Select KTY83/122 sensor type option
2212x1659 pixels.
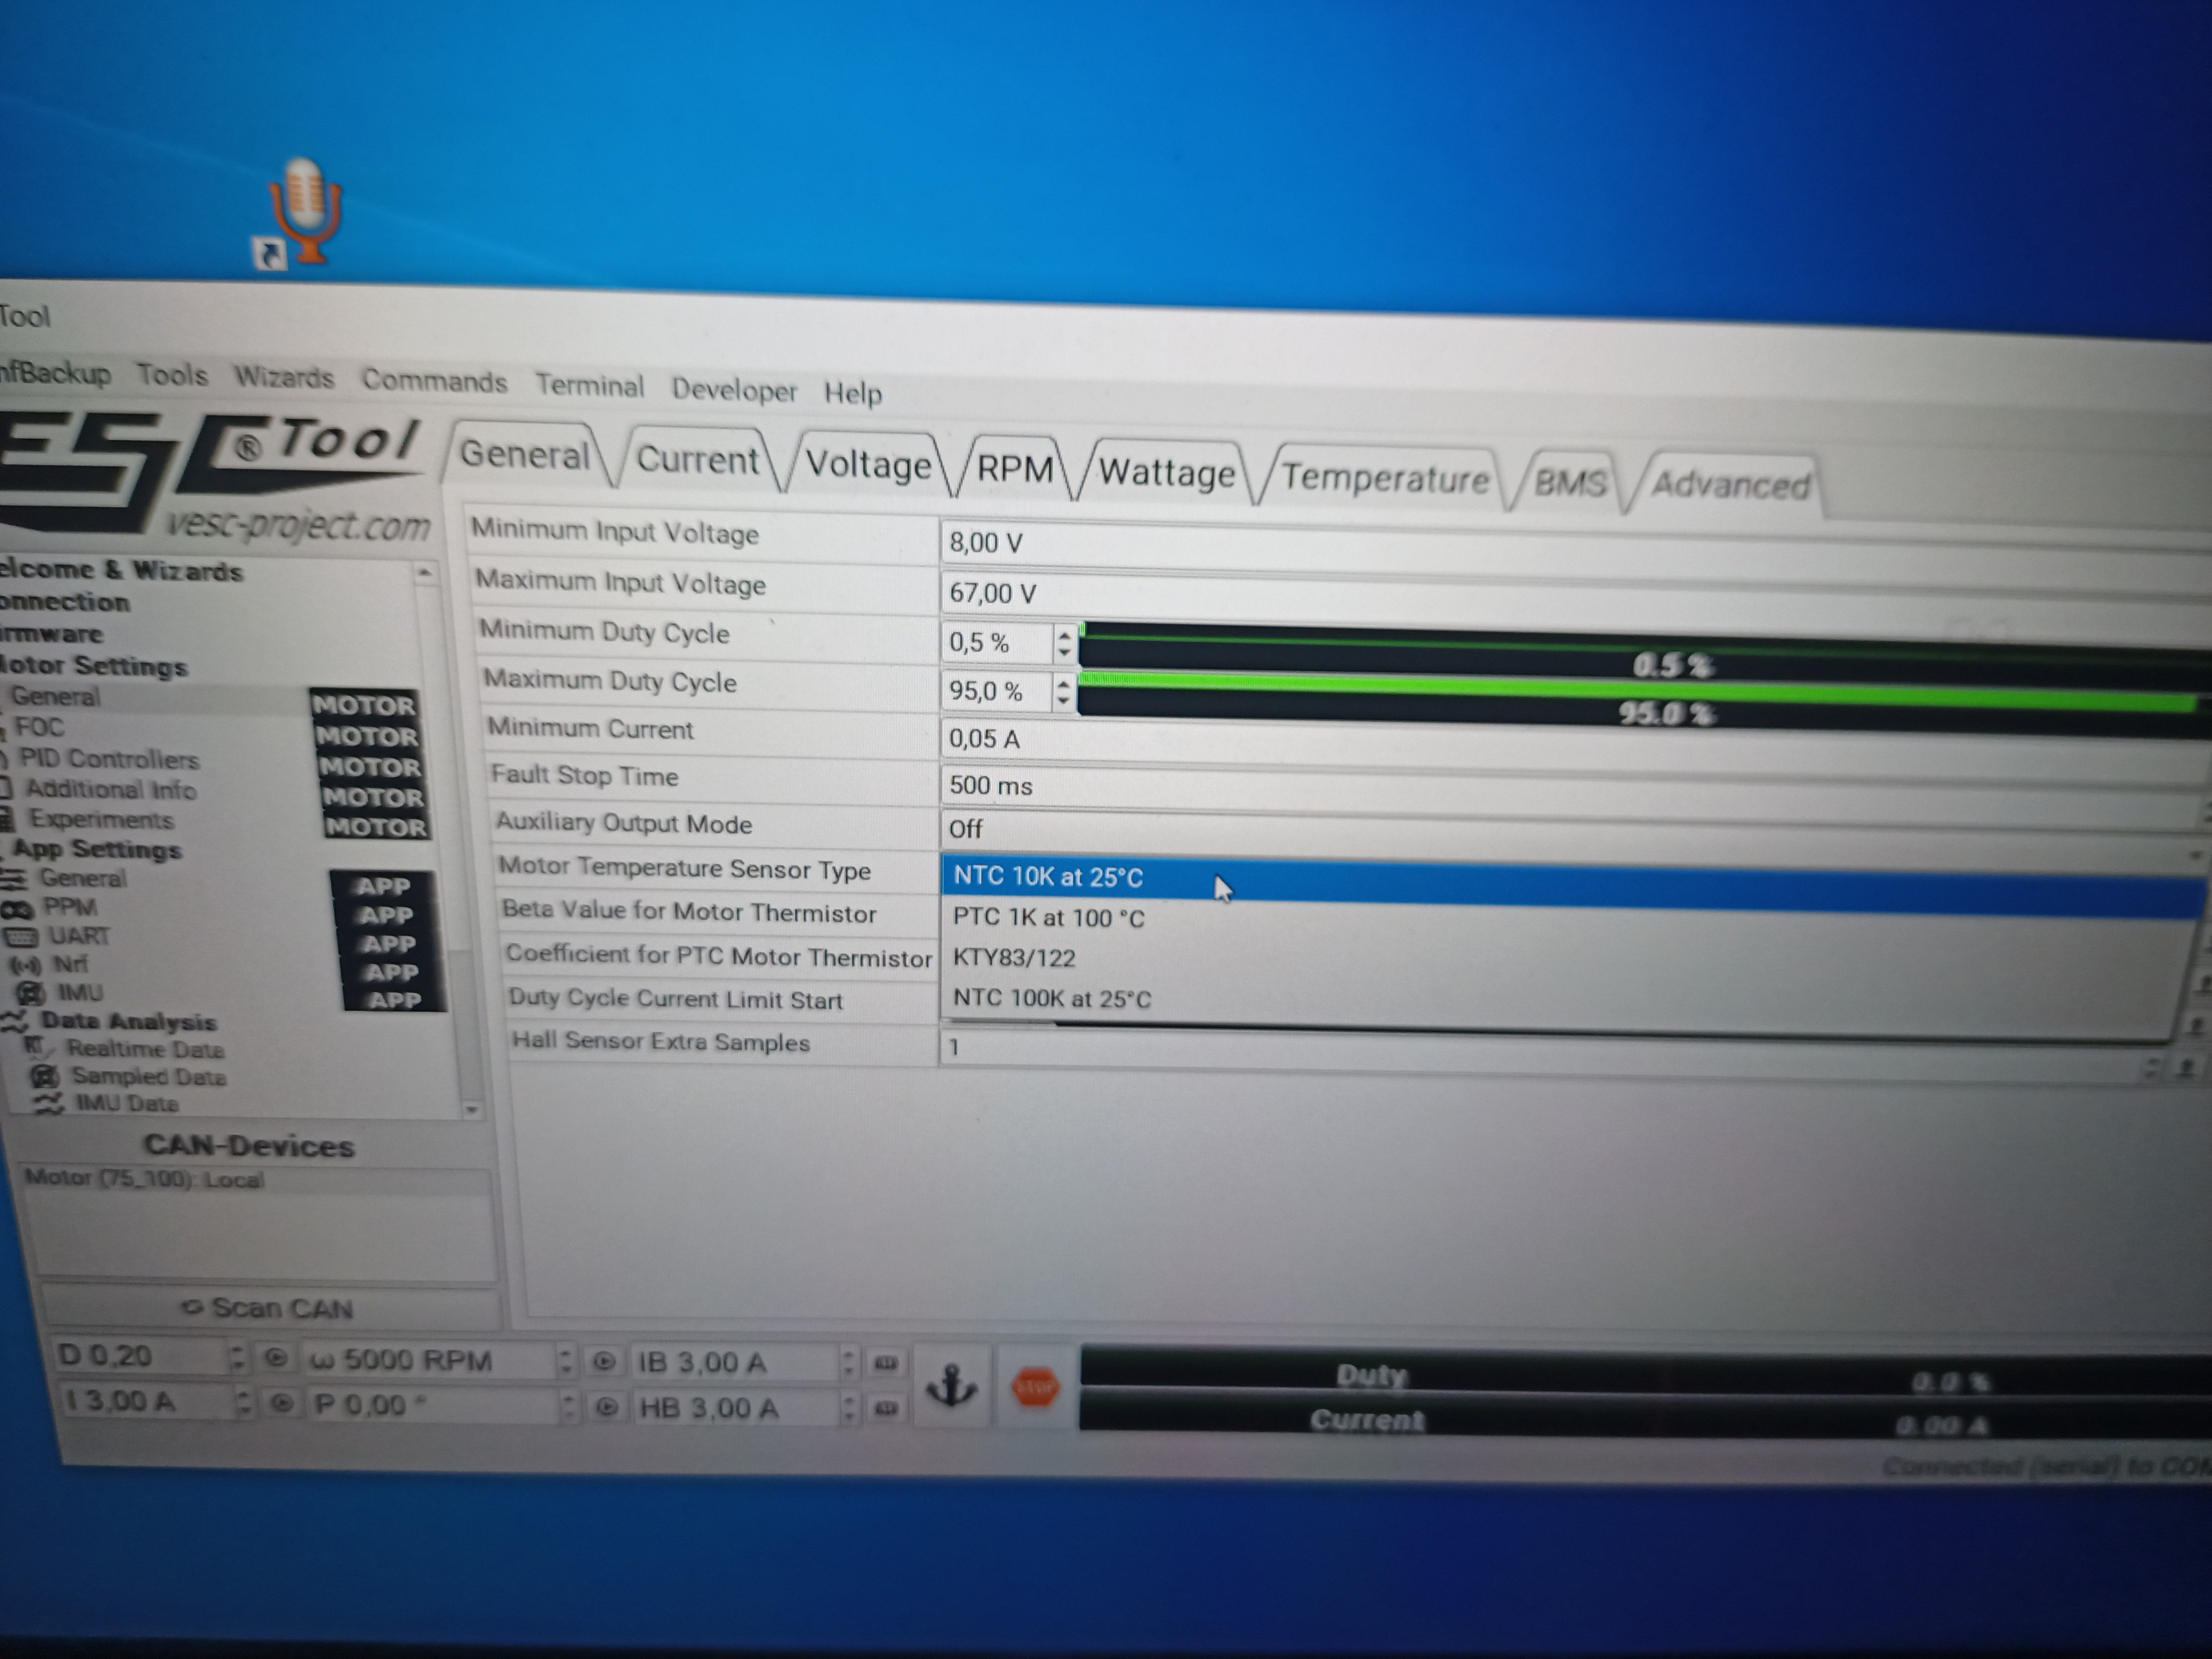1014,958
